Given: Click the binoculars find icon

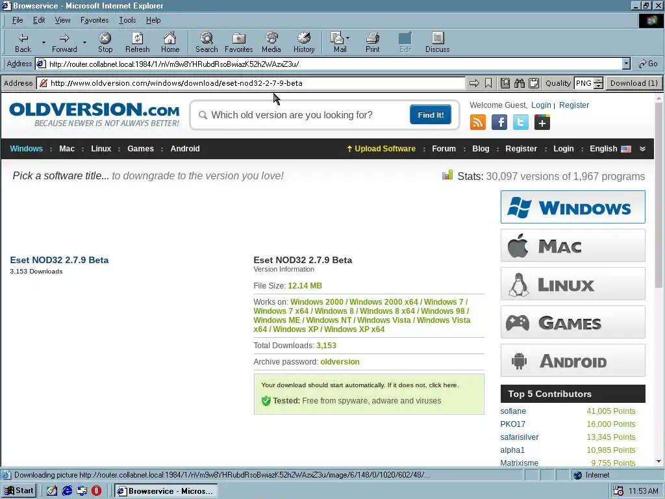Looking at the screenshot, I should 519,83.
